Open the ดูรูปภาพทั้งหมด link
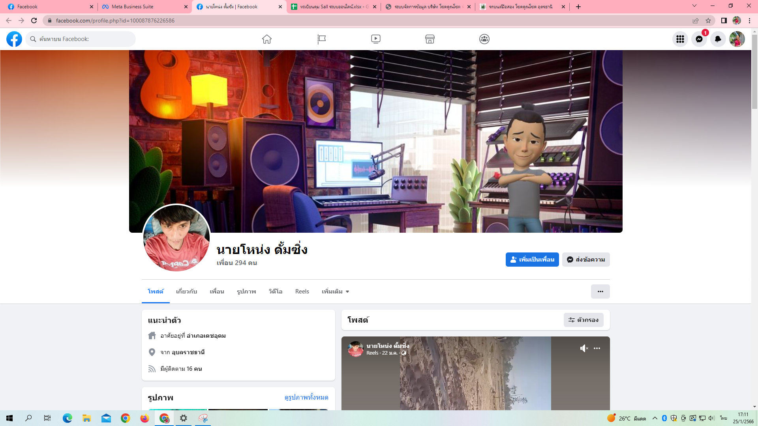The width and height of the screenshot is (758, 426). (x=306, y=397)
